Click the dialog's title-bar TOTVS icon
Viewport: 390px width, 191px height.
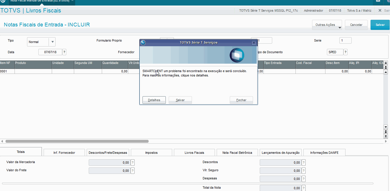point(143,43)
